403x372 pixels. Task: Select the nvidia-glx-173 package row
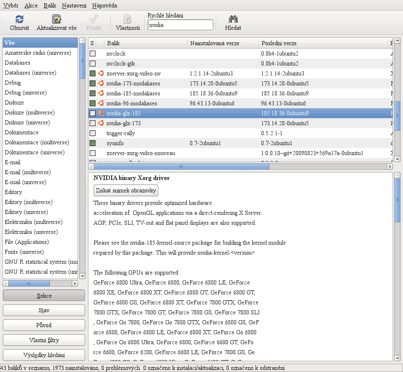tap(241, 123)
